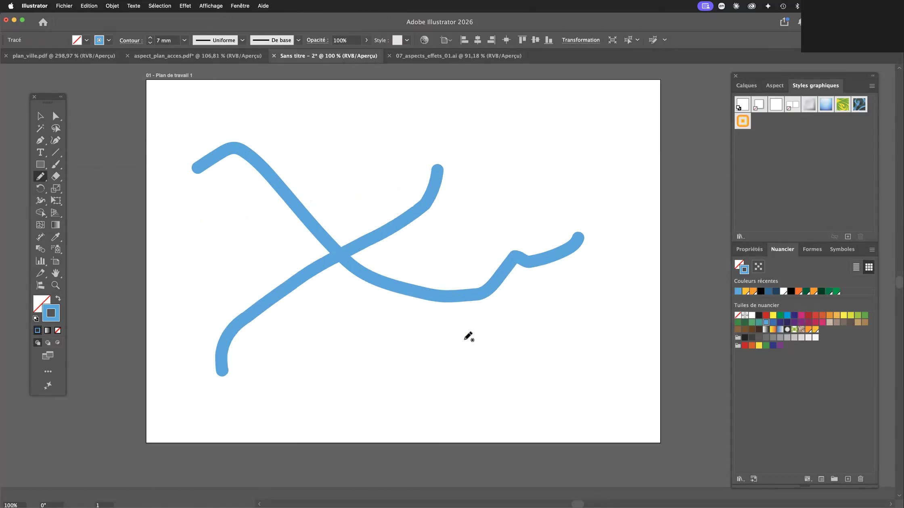This screenshot has height=508, width=904.
Task: Select the Column Graph tool
Action: coord(40,261)
